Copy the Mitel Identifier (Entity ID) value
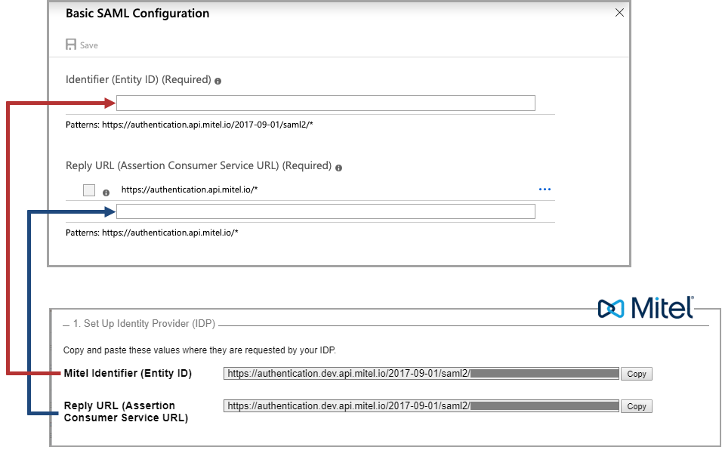 tap(636, 374)
